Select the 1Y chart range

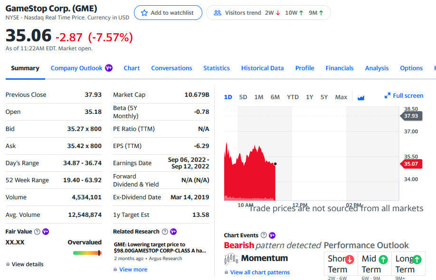310,97
